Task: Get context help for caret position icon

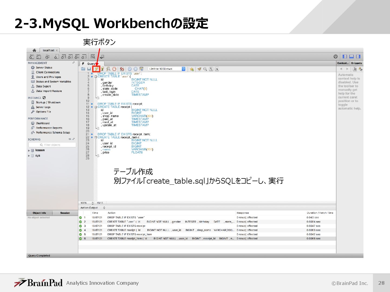Action: 360,69
